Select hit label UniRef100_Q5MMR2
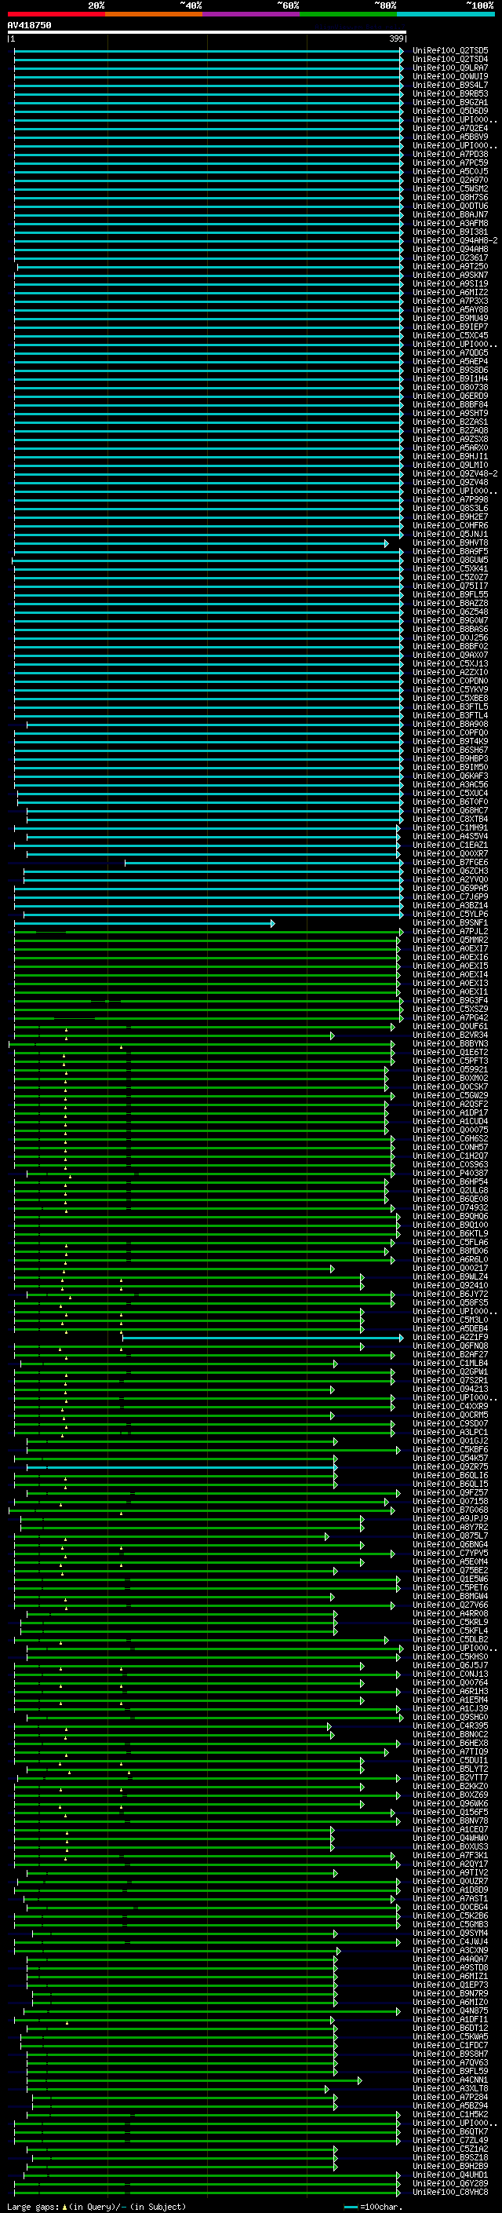Image resolution: width=502 pixels, height=2213 pixels. [x=449, y=940]
